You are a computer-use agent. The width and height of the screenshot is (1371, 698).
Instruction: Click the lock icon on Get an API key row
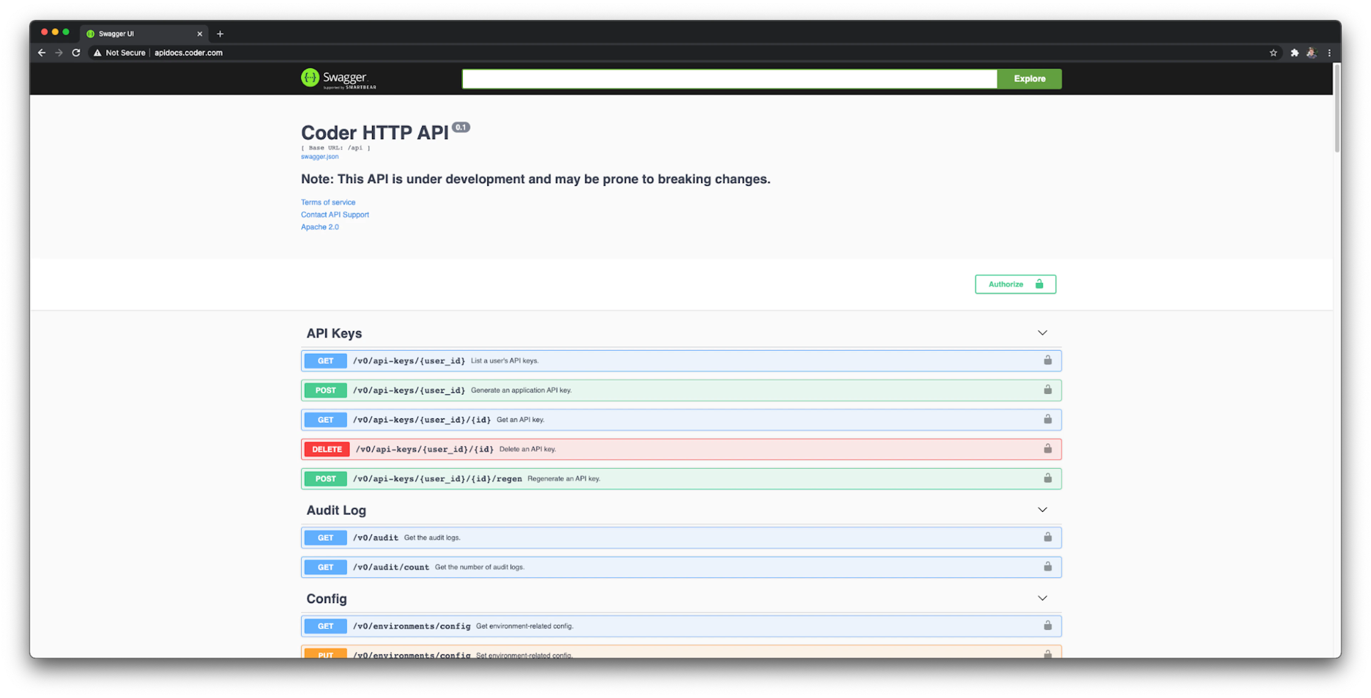point(1048,419)
